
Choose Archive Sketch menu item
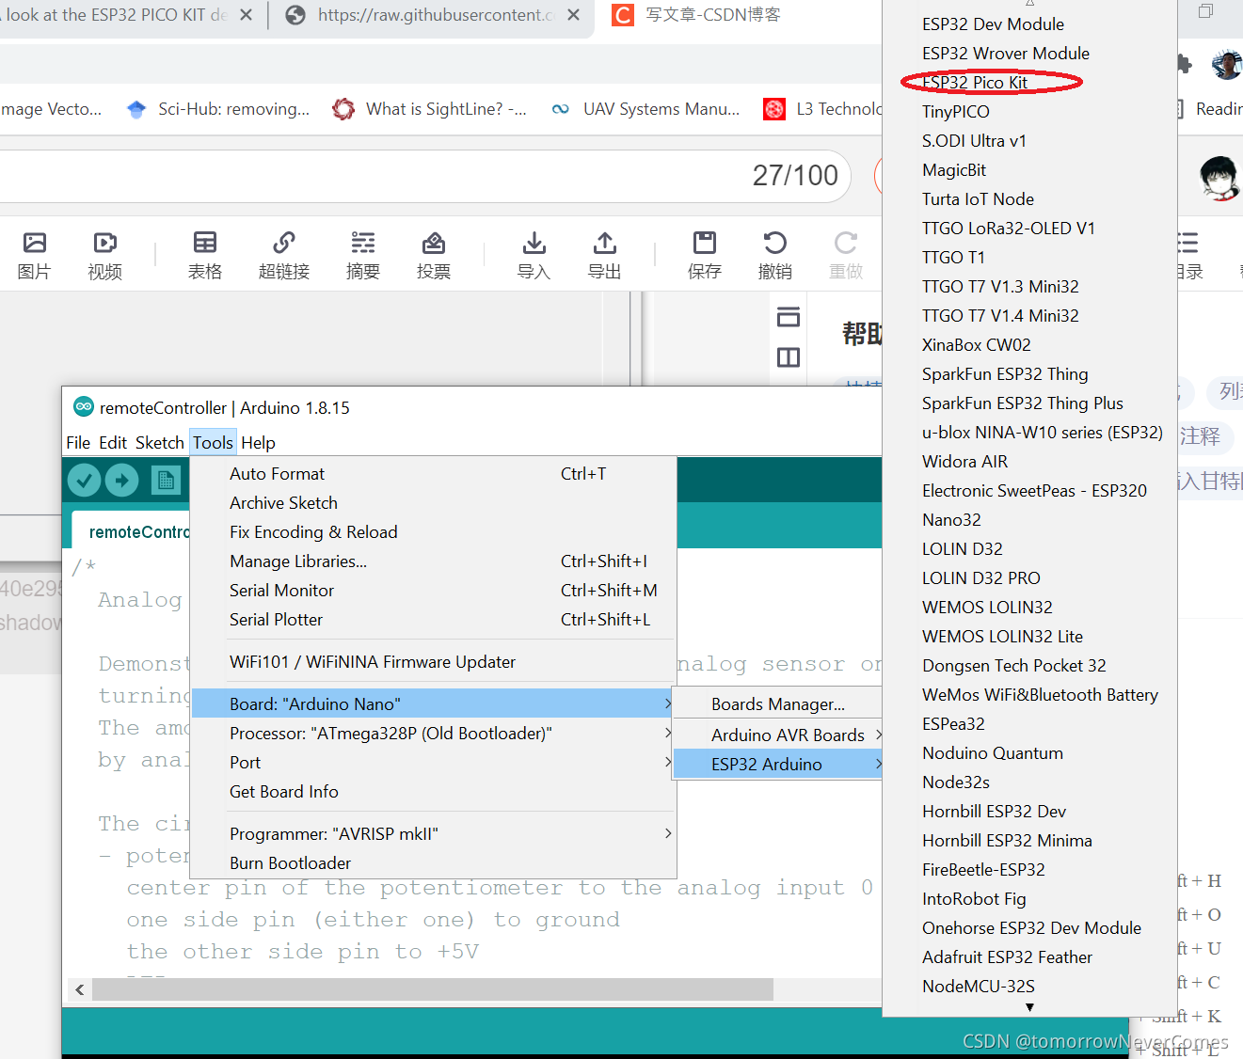pos(433,503)
